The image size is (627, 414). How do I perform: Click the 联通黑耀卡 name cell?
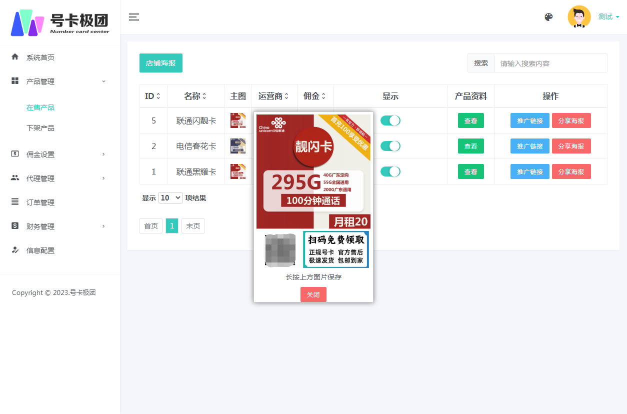(196, 171)
